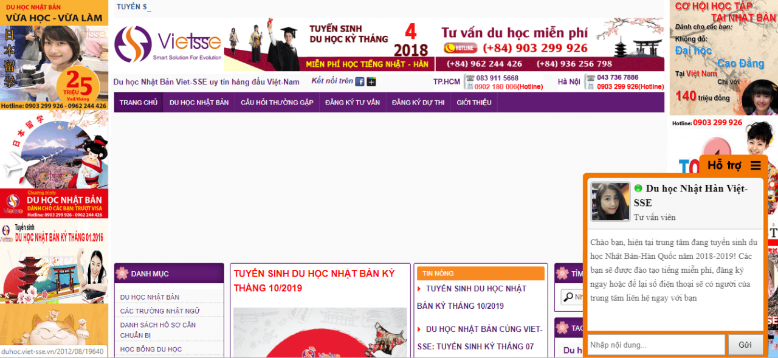Click the TP.HCM label

[x=447, y=81]
